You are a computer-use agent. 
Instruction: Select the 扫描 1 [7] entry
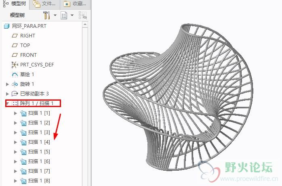(x=39, y=171)
